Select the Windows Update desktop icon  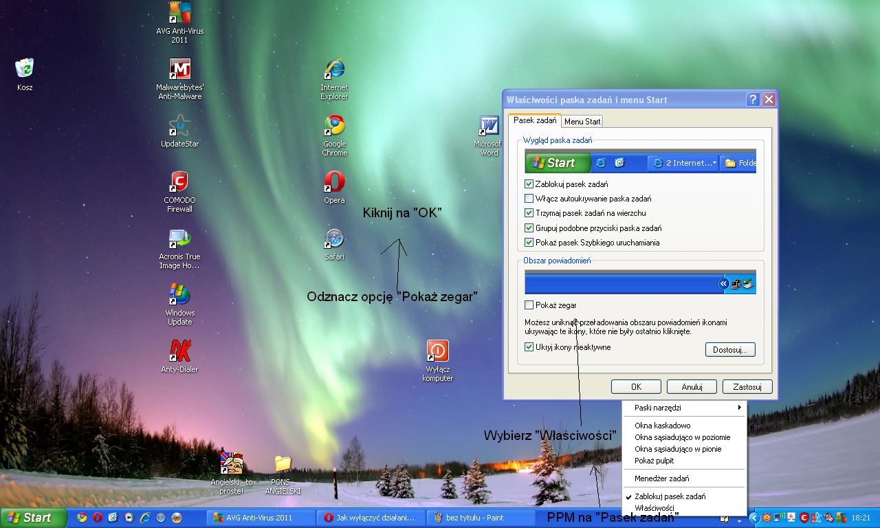pos(179,305)
